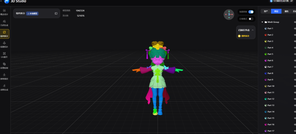Collapse the 已运行节点 panel chevron
Viewport: 296px width, 134px height.
point(253,30)
